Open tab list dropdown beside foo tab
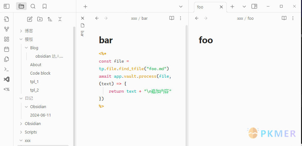The image size is (302, 146). coord(244,7)
